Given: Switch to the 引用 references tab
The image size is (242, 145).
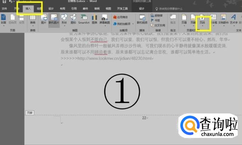Looking at the screenshot, I should (x=74, y=9).
